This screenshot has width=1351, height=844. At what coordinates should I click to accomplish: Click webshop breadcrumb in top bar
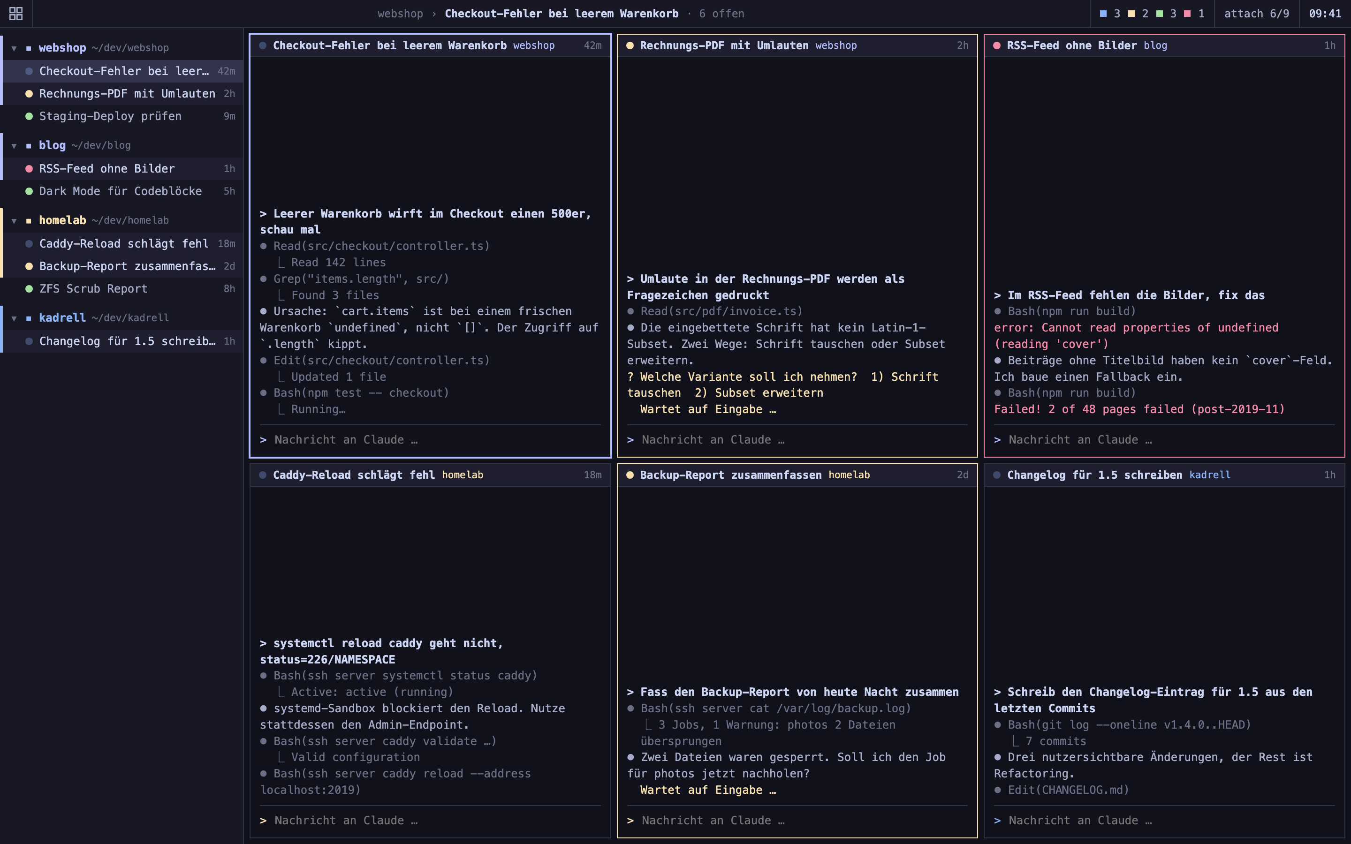coord(400,14)
